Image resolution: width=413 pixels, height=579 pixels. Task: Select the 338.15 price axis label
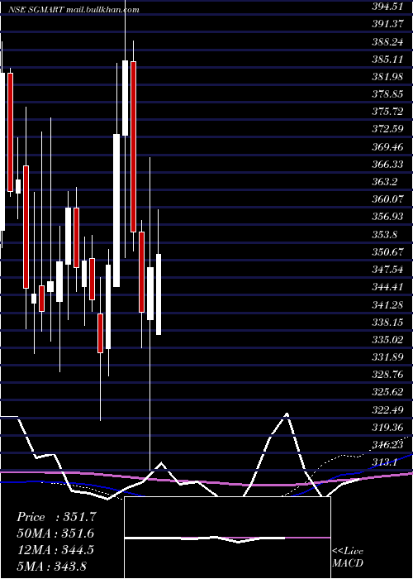pyautogui.click(x=387, y=323)
